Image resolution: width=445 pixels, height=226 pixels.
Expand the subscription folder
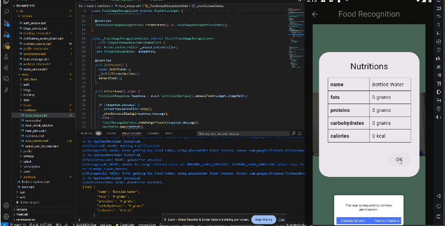(31, 166)
